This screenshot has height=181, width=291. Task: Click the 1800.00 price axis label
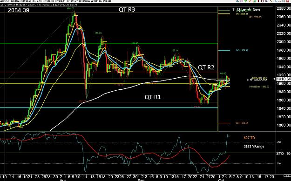[x=284, y=125]
